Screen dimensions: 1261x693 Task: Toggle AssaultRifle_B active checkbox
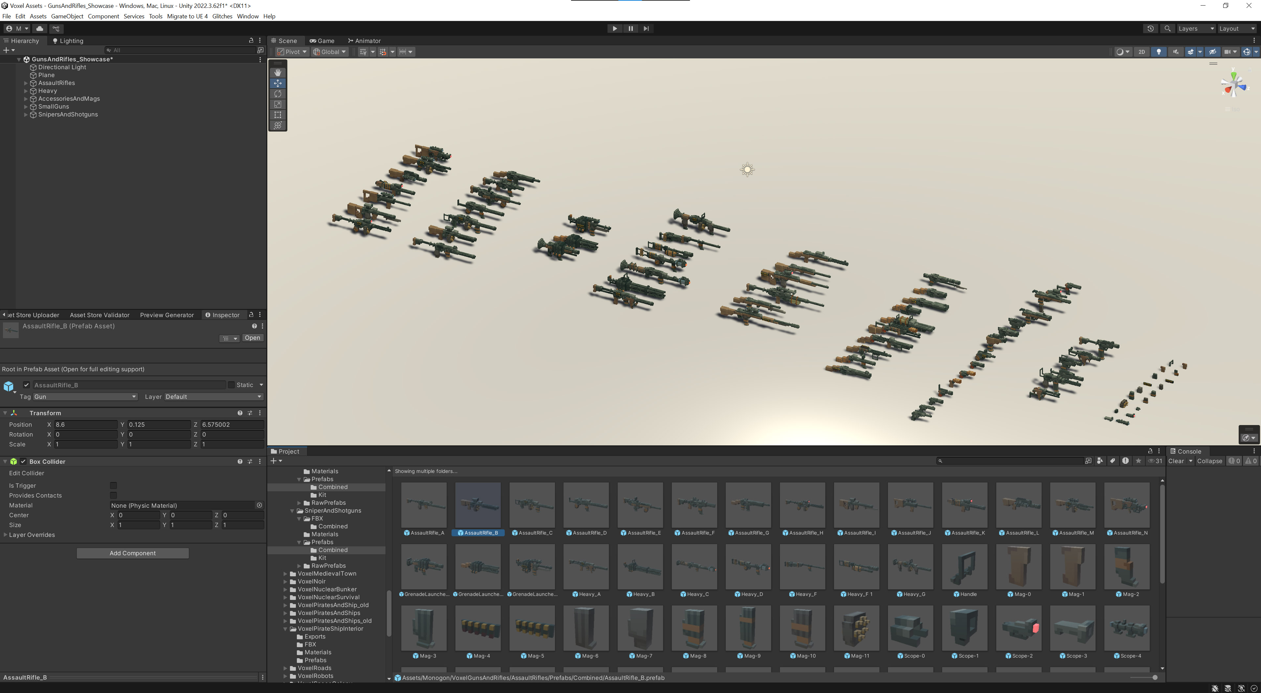pos(26,385)
